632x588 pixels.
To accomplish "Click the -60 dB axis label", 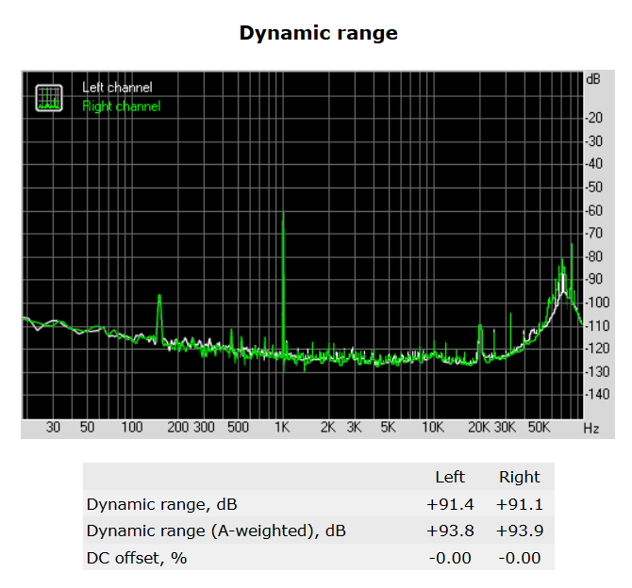I will pos(594,210).
